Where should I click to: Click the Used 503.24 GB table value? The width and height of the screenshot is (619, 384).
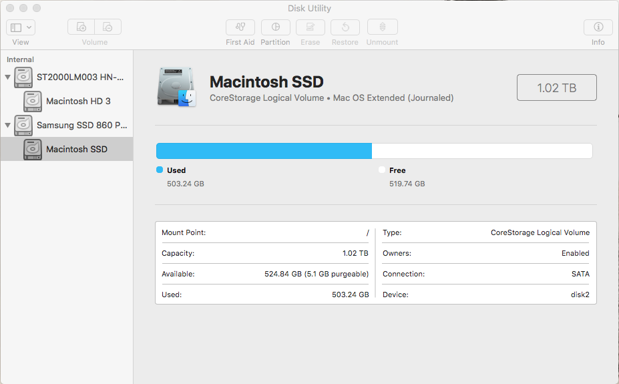coord(350,295)
